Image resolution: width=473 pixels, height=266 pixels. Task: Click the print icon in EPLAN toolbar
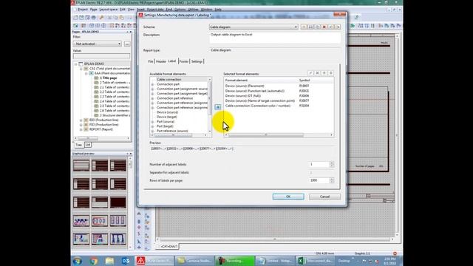[x=94, y=18]
